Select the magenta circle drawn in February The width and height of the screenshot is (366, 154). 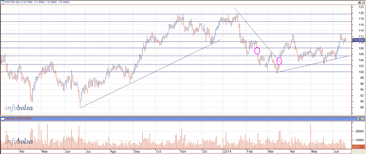point(257,51)
